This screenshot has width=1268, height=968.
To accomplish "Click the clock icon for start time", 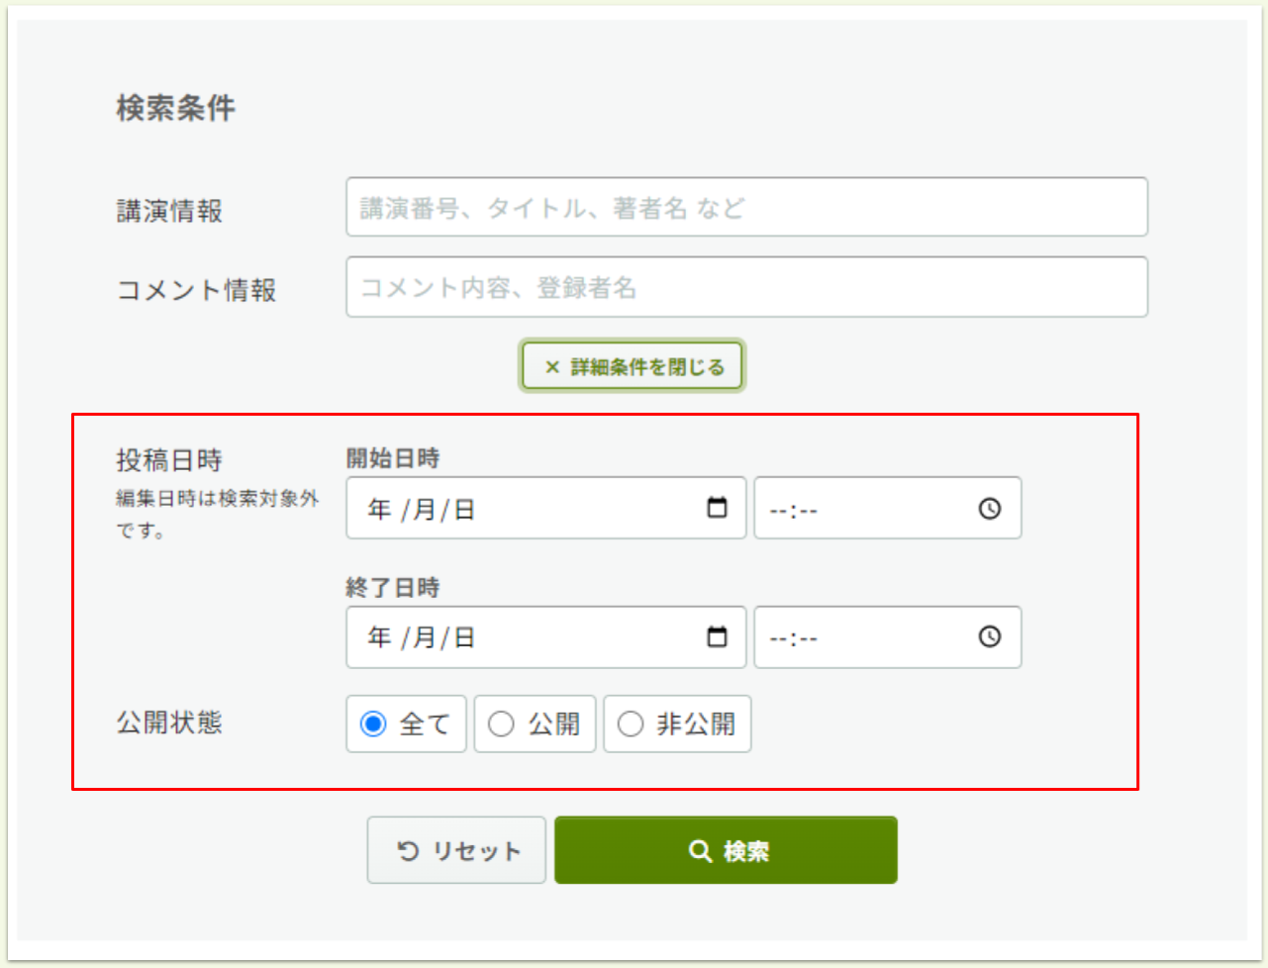I will pyautogui.click(x=989, y=509).
